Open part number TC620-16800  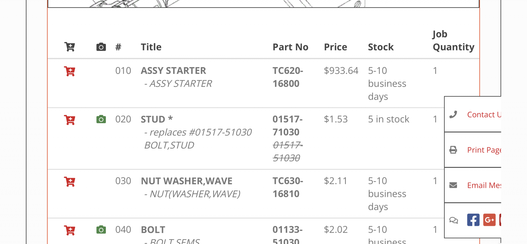click(x=288, y=77)
